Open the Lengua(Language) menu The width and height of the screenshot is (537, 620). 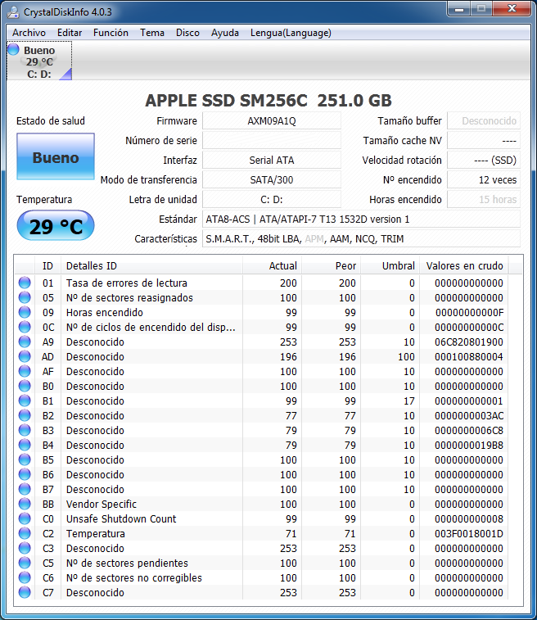pos(291,33)
